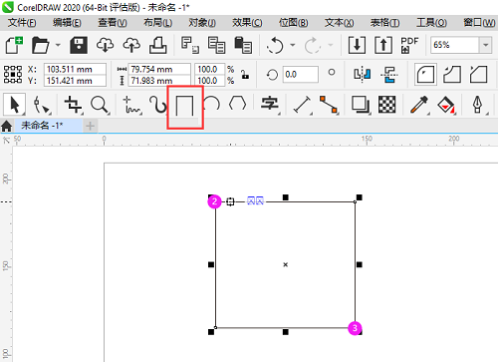The height and width of the screenshot is (362, 498).
Task: Select the Freehand tool
Action: coord(132,105)
